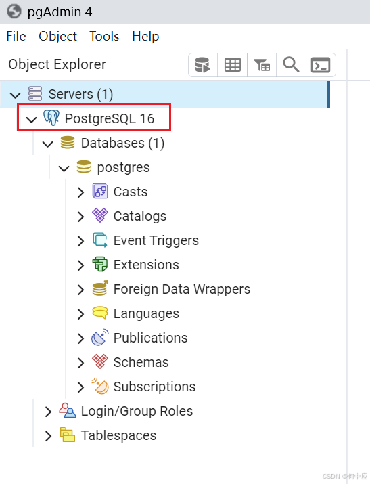Collapse the postgres database node
This screenshot has height=484, width=370.
coord(64,169)
